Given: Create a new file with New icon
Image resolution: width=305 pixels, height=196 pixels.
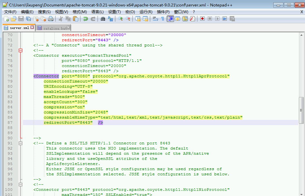Looking at the screenshot, I should tap(6, 19).
